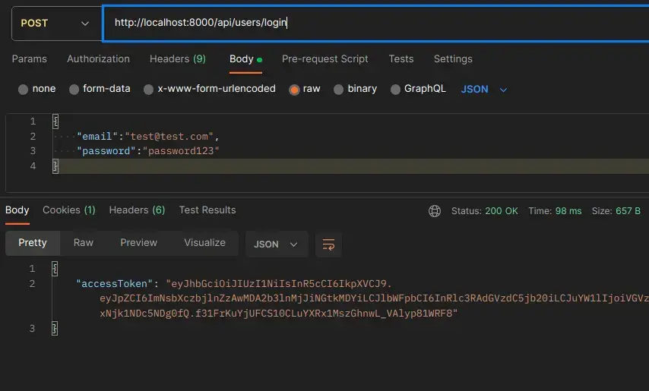
Task: Click the globe network icon beside Status
Action: coord(435,211)
